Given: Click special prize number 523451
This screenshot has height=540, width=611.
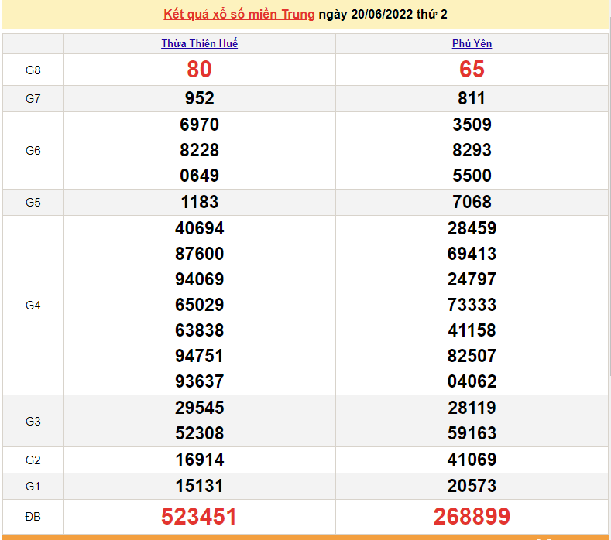Looking at the screenshot, I should [x=199, y=516].
